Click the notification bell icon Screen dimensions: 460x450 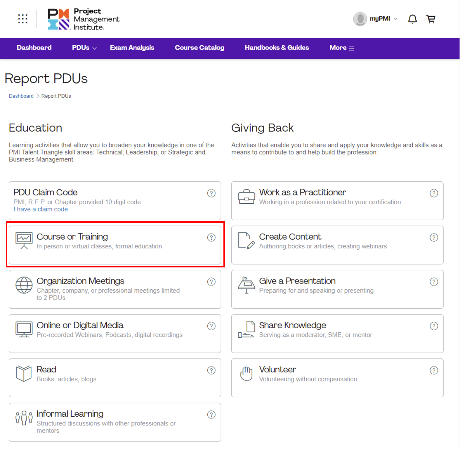pyautogui.click(x=412, y=19)
